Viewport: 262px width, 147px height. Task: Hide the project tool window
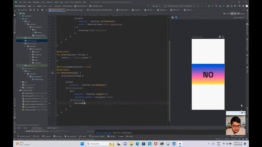(x=46, y=10)
